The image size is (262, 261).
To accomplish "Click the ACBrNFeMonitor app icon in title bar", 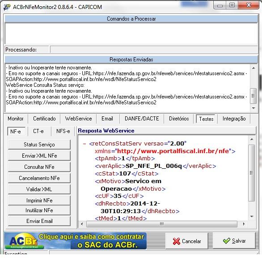I will pyautogui.click(x=7, y=7).
